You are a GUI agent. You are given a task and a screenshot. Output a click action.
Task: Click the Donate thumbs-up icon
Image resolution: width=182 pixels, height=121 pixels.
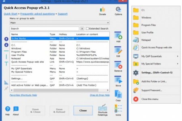tap(102, 10)
